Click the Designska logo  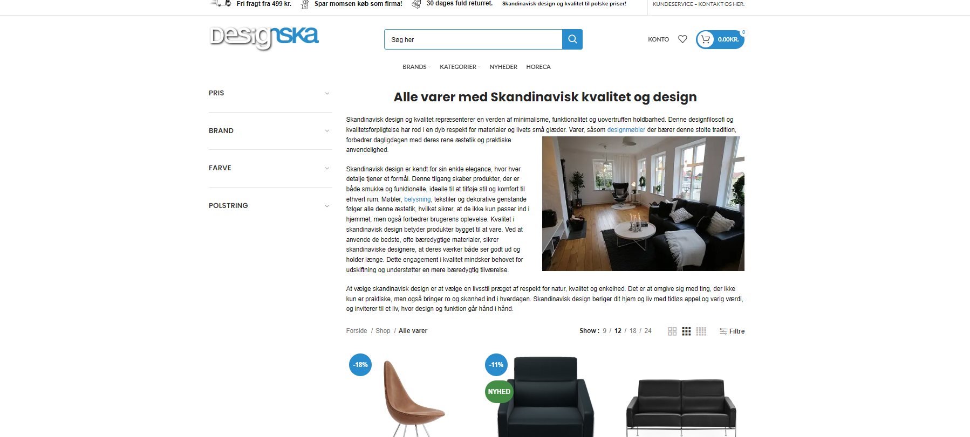264,38
